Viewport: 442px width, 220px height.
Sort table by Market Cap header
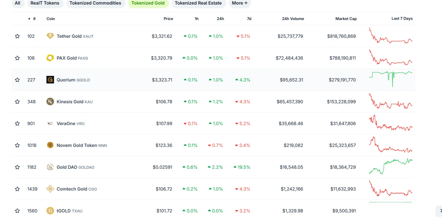[x=346, y=19]
